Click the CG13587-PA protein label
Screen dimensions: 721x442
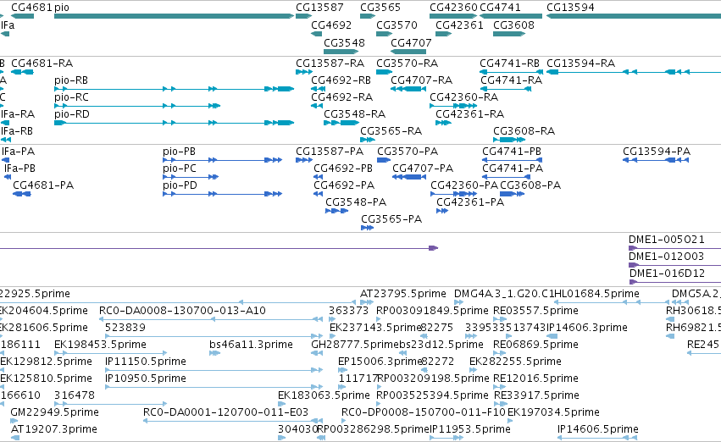pyautogui.click(x=330, y=152)
